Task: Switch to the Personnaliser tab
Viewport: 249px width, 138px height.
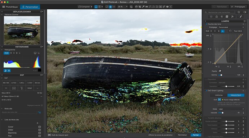Action: tap(30, 7)
